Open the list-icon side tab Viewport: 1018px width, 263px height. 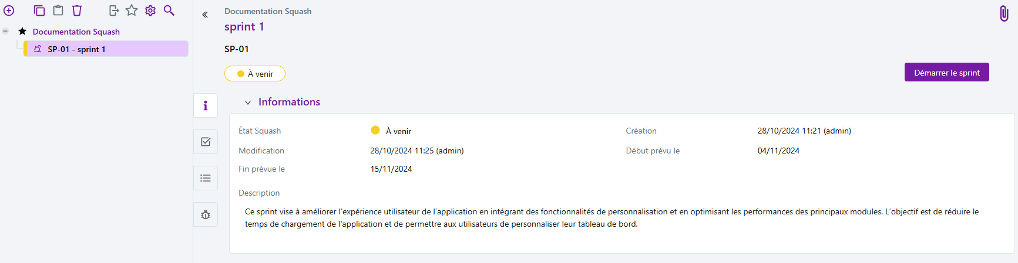[x=206, y=178]
